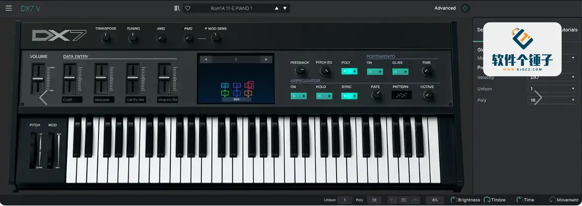
Task: Toggle the arpeggiator Hold switch
Action: (324, 96)
